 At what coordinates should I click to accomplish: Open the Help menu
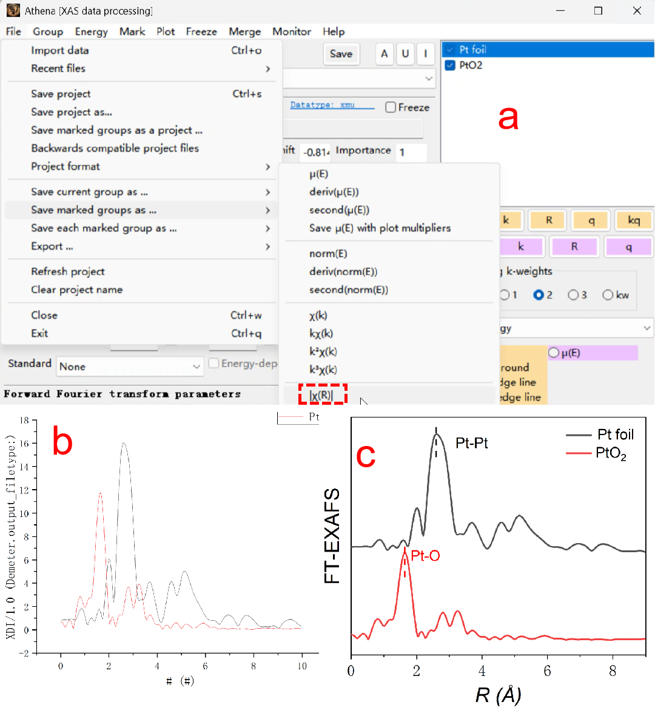coord(334,32)
